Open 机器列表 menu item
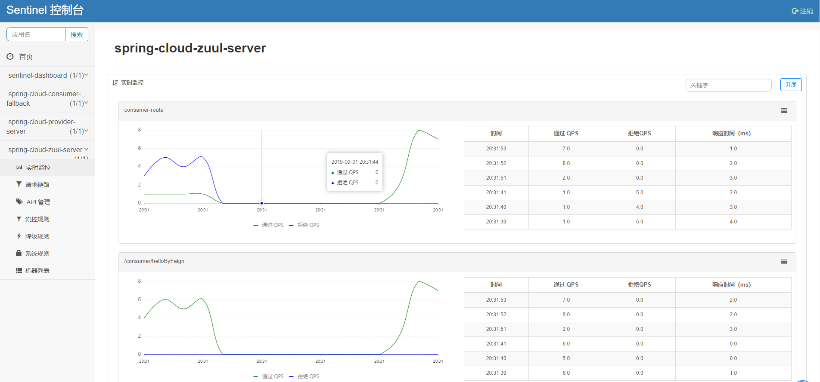This screenshot has height=382, width=820. pyautogui.click(x=47, y=271)
